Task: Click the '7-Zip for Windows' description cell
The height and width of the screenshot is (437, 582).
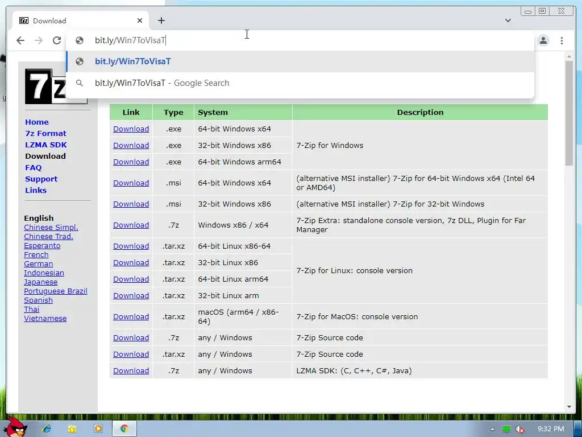Action: coord(420,145)
